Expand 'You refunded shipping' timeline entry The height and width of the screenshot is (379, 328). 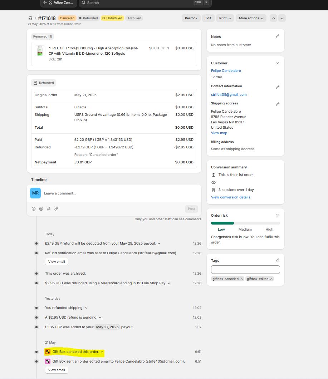tap(86, 308)
